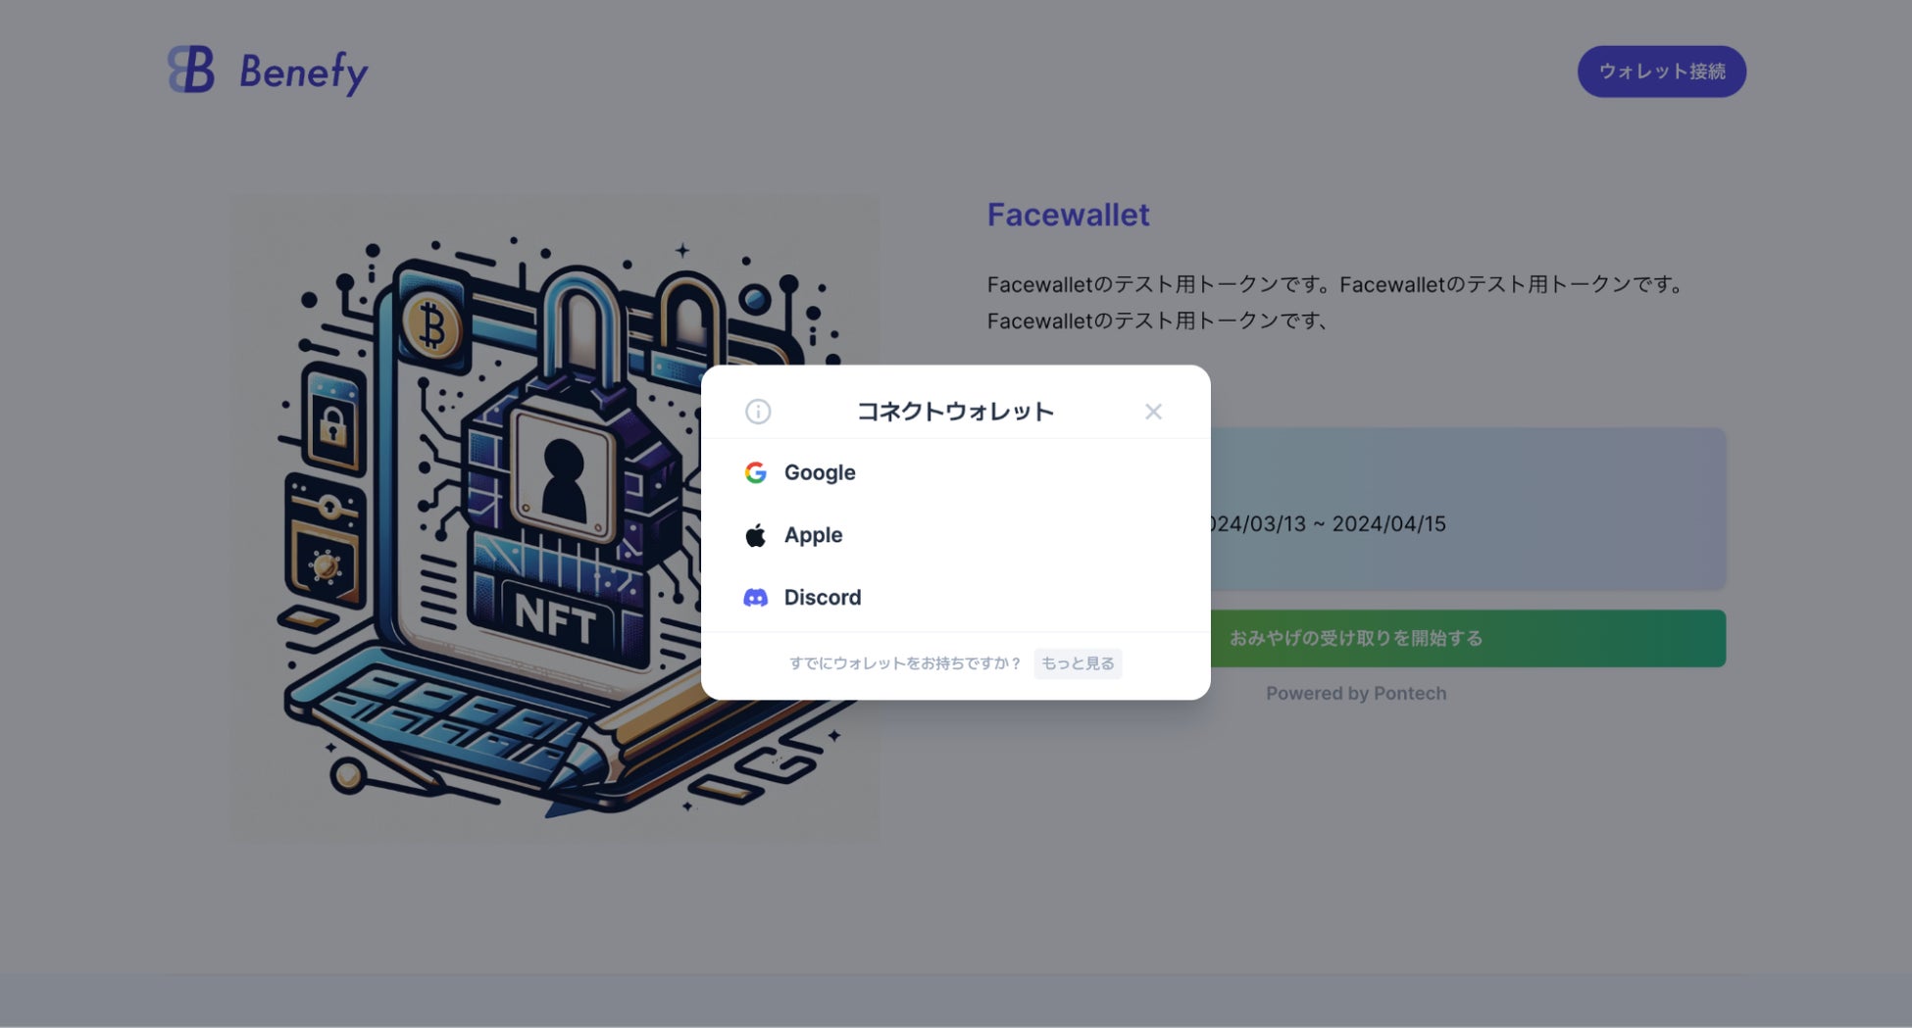
Task: Choose the Discord sign-in option label
Action: tap(822, 598)
